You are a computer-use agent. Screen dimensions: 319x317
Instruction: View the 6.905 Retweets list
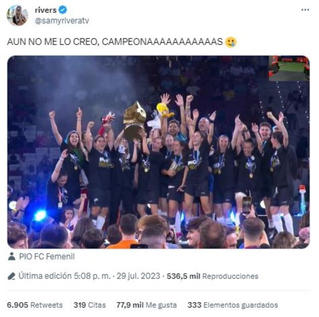click(x=35, y=305)
